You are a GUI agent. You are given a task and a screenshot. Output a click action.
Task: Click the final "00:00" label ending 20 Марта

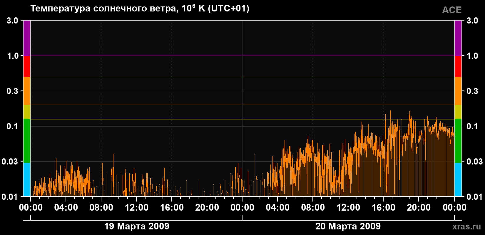[x=454, y=208]
